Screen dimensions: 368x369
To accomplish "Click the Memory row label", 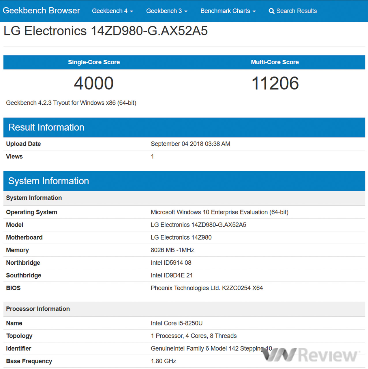I will click(17, 250).
